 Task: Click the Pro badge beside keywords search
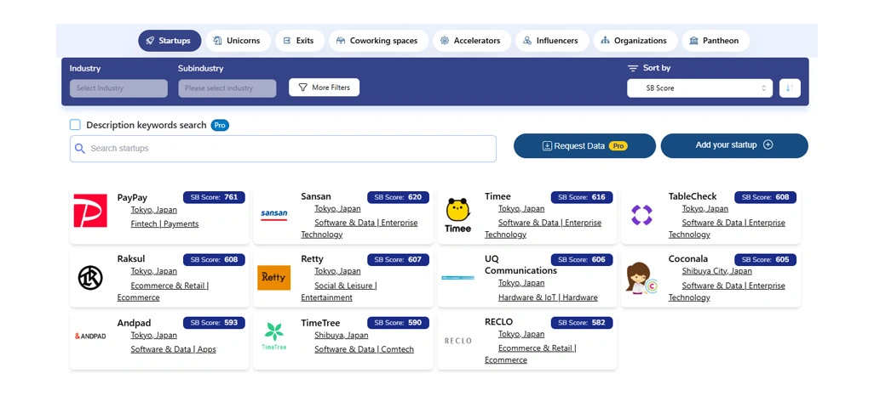[220, 125]
